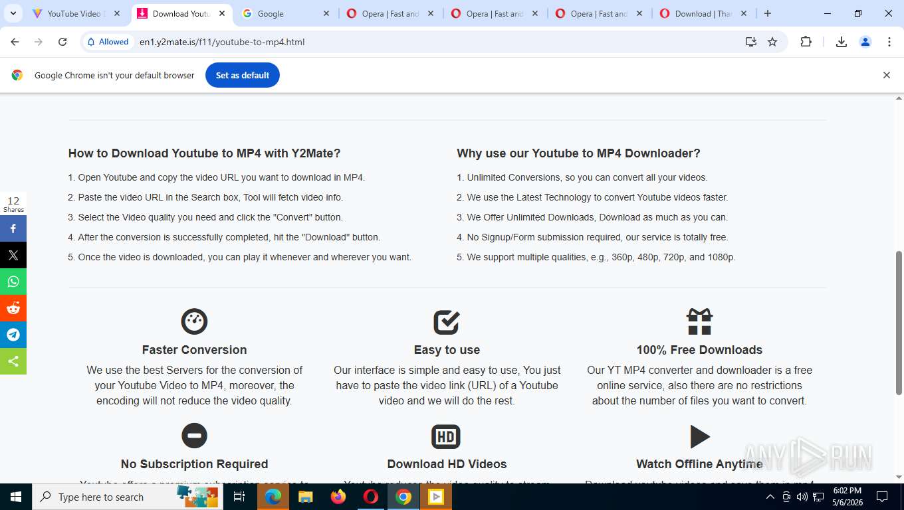Bookmark this page with star icon

tap(772, 42)
